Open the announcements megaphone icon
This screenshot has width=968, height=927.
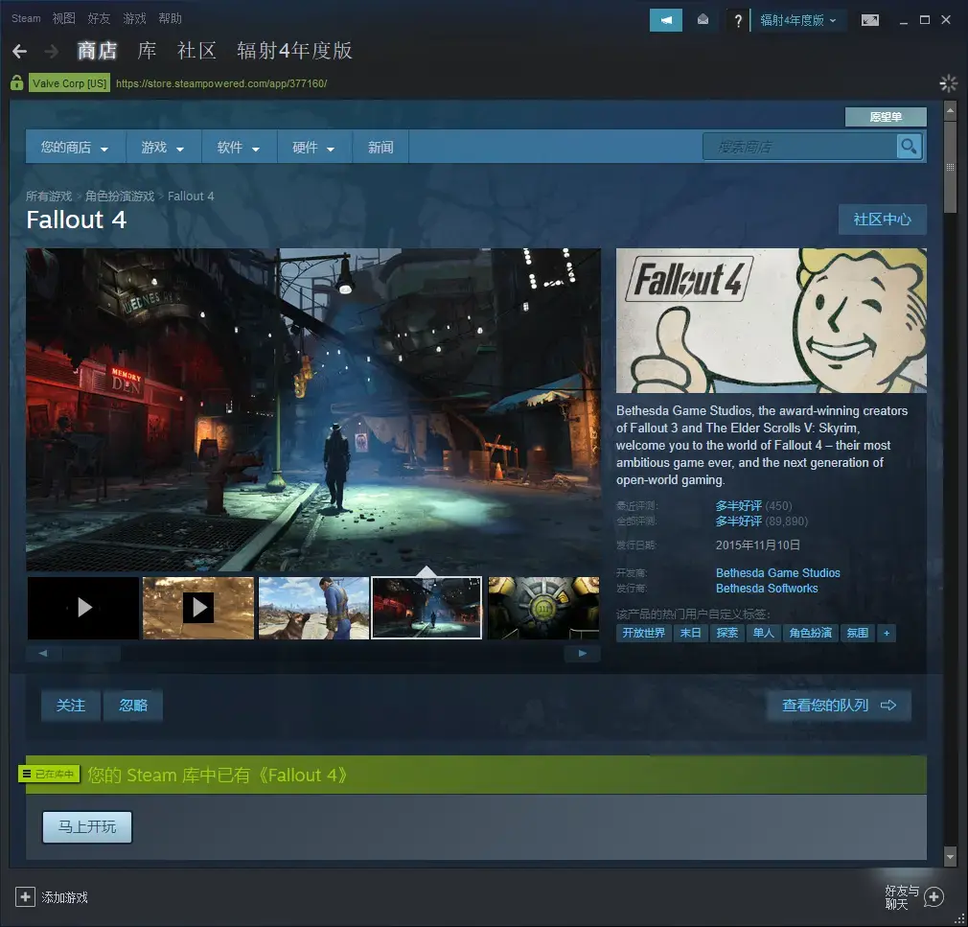tap(665, 20)
